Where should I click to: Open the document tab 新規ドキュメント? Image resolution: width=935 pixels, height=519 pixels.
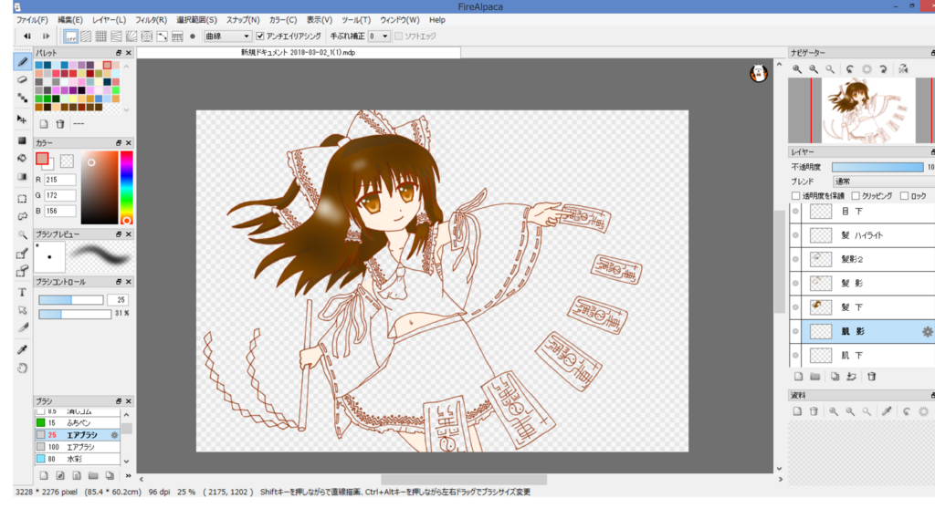[299, 52]
